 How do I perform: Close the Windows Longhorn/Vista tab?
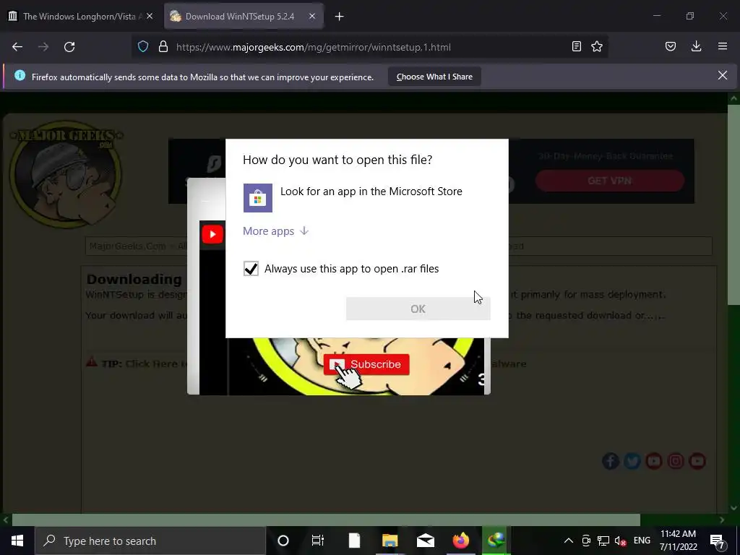150,16
